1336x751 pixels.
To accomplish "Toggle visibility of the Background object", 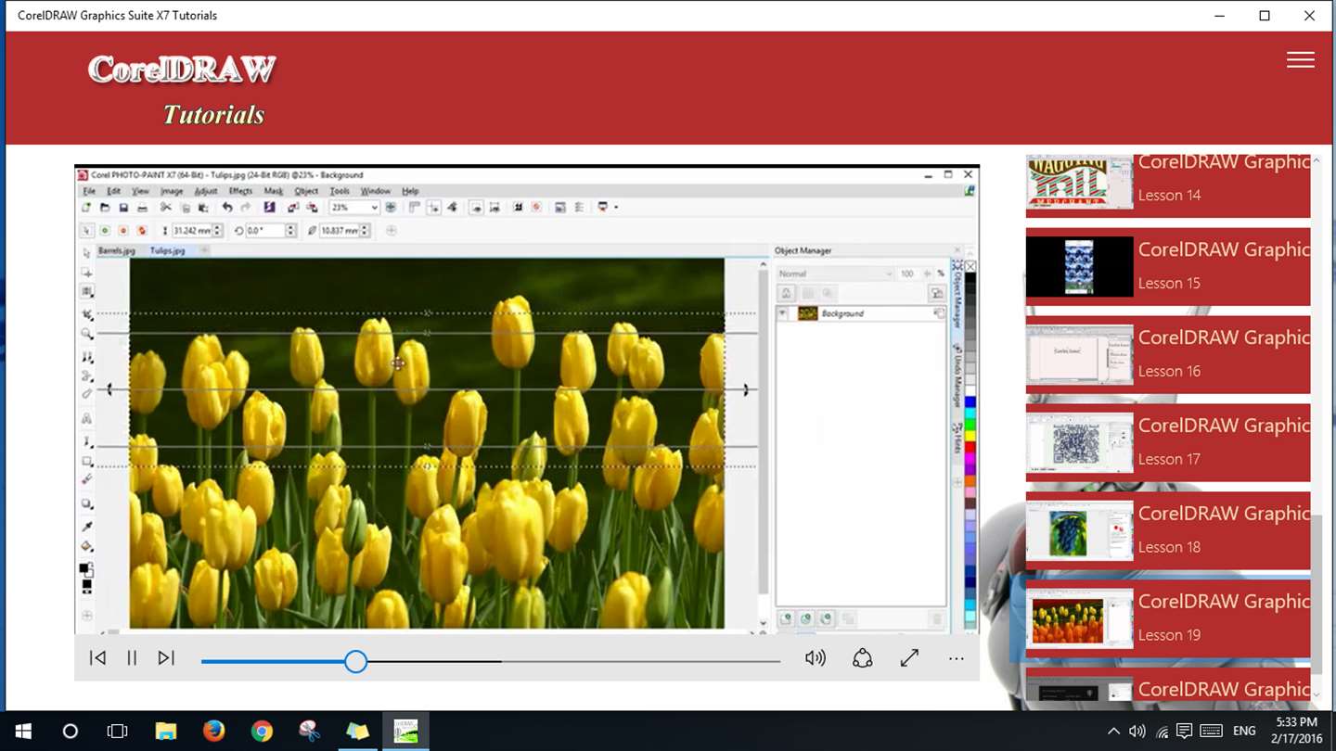I will coord(783,313).
